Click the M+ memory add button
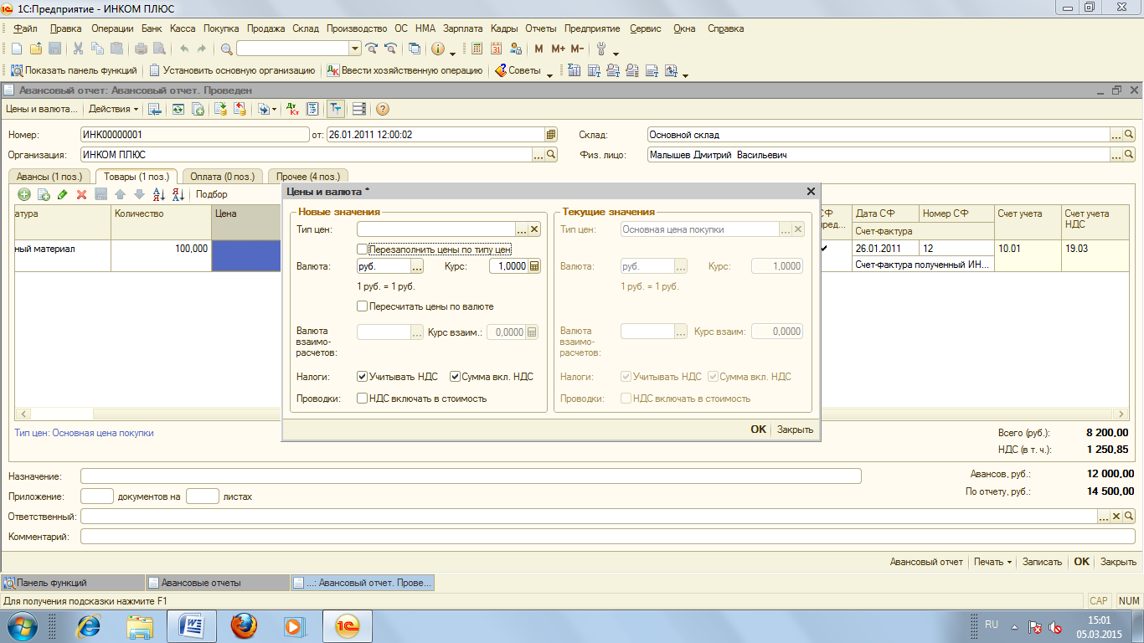 click(558, 49)
